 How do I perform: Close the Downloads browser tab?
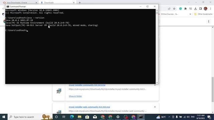tap(74, 3)
